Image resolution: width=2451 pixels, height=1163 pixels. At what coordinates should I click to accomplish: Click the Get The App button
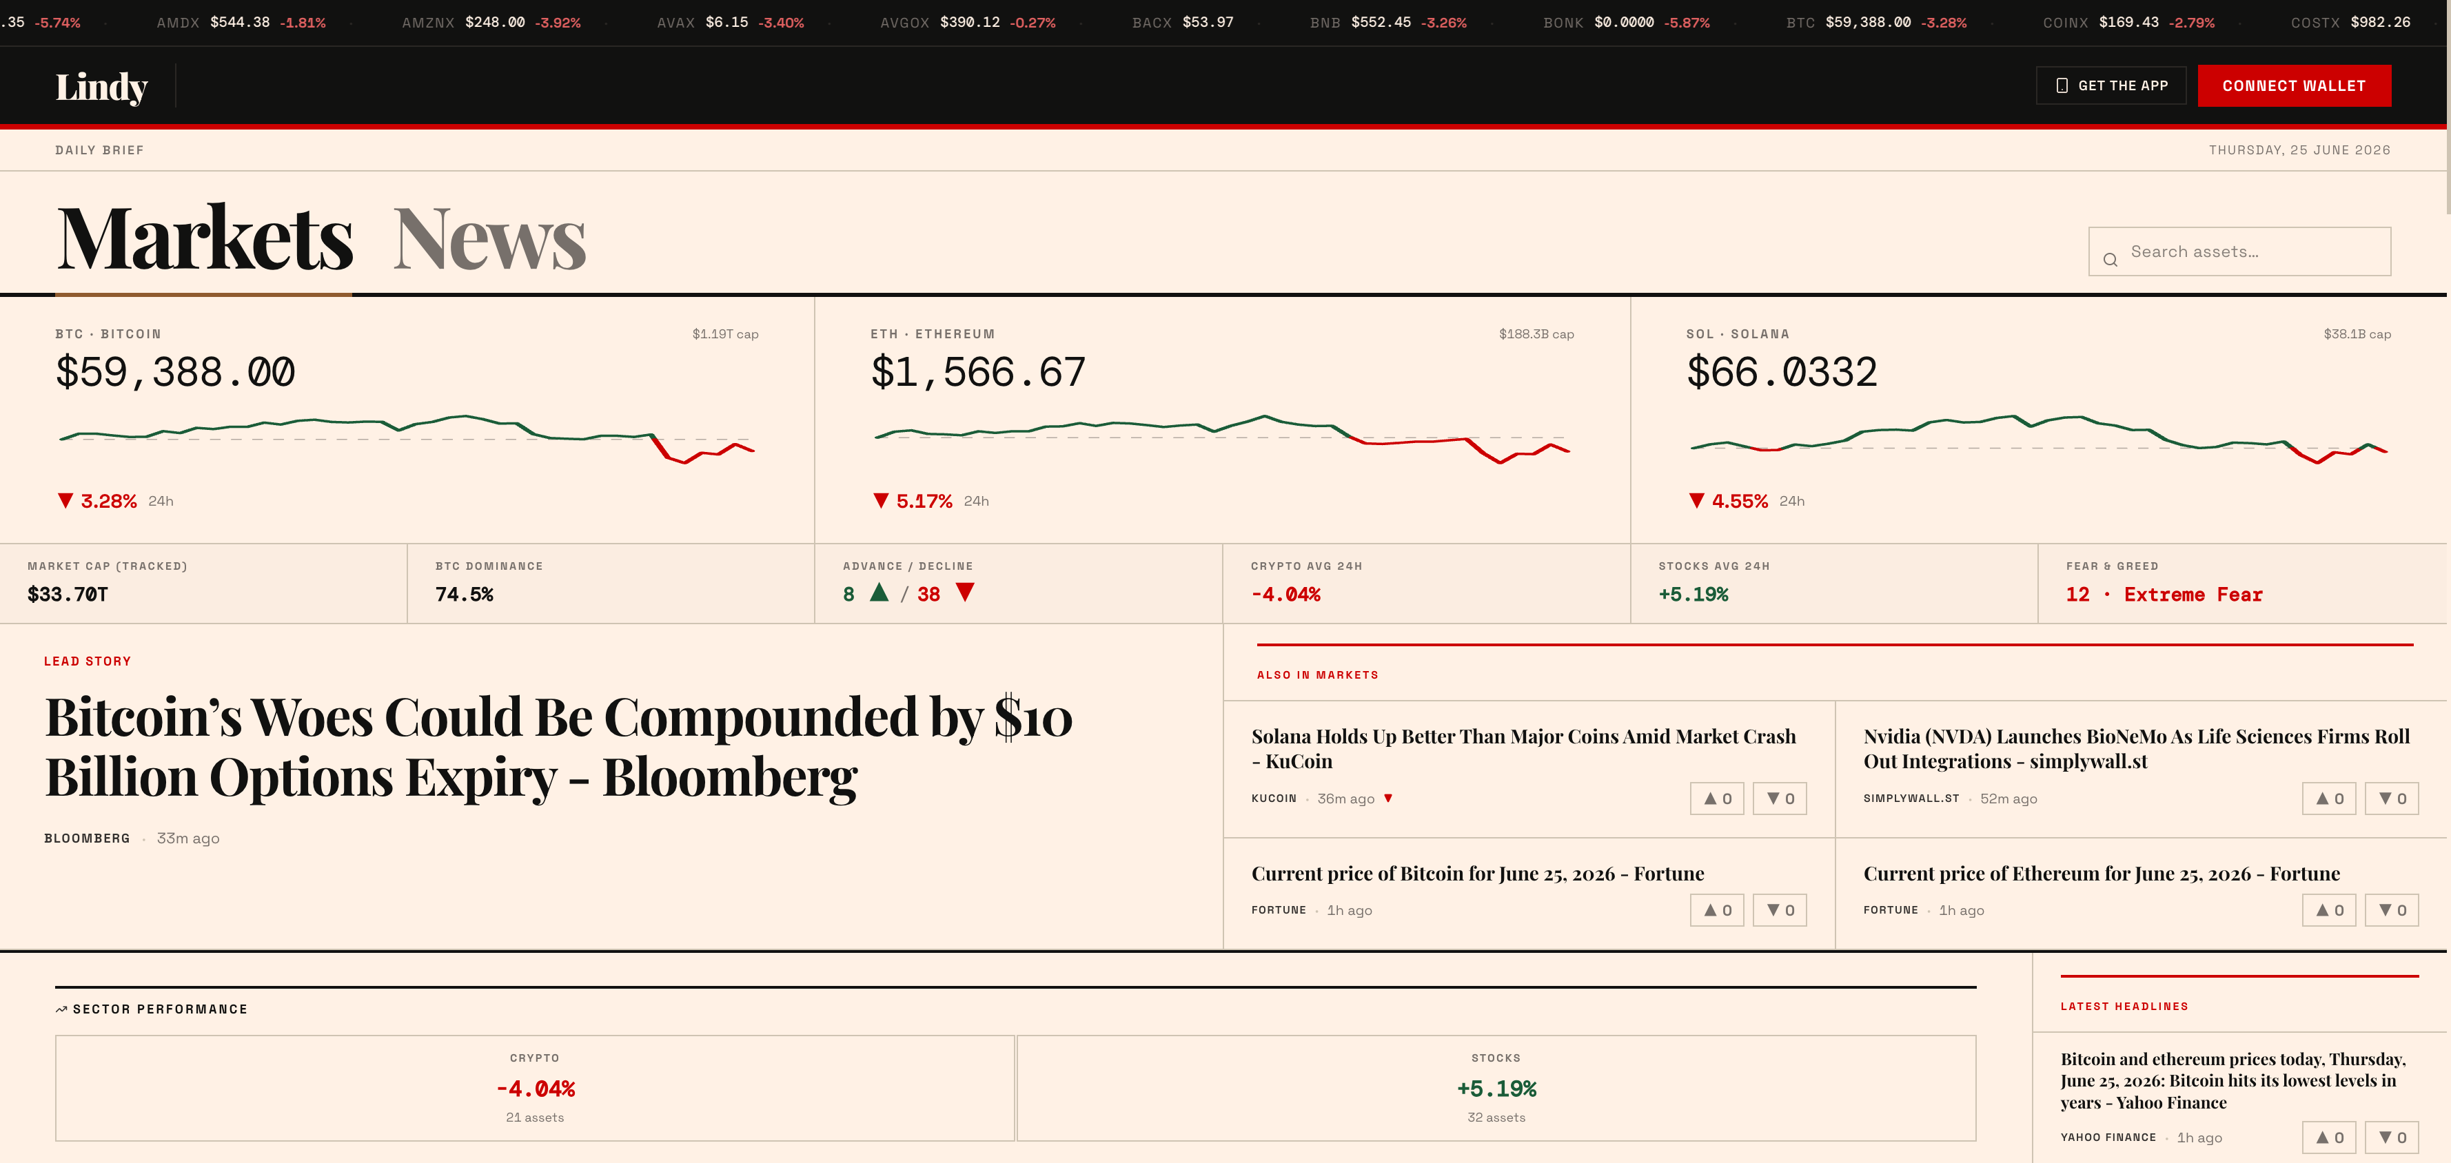pyautogui.click(x=2111, y=85)
